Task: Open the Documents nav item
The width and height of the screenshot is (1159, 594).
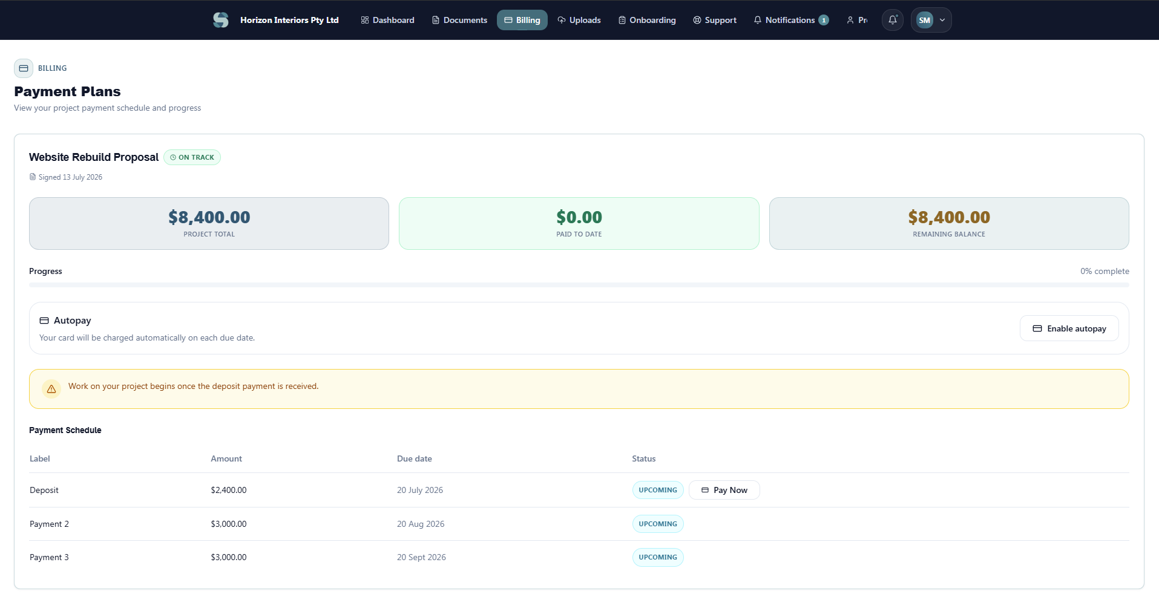Action: pyautogui.click(x=459, y=20)
